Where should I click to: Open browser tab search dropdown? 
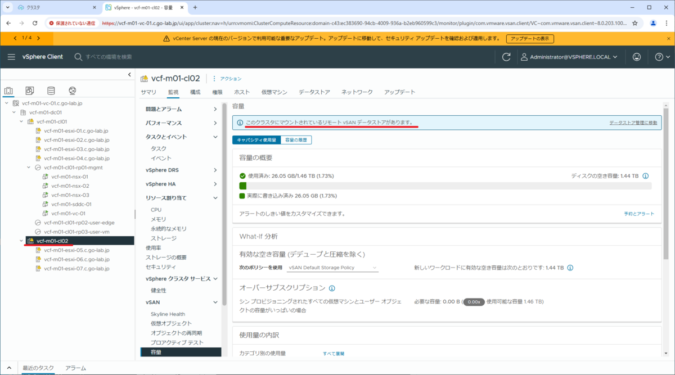point(8,7)
